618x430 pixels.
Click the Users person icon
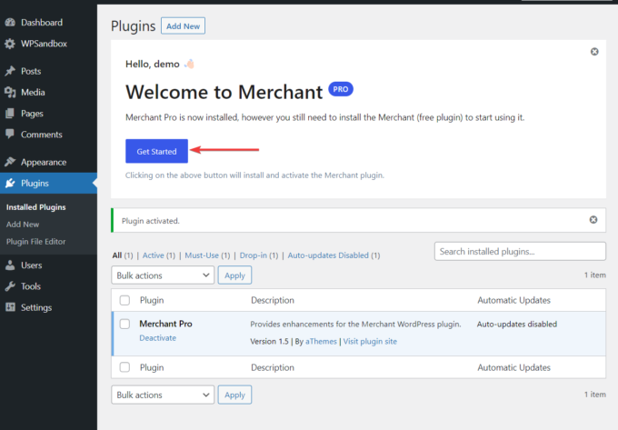pos(10,265)
